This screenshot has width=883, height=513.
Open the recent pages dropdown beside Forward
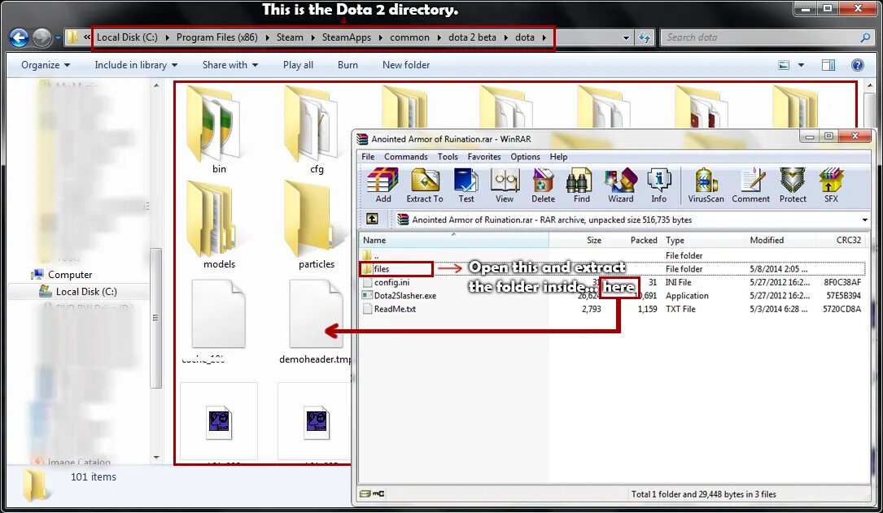pyautogui.click(x=58, y=37)
